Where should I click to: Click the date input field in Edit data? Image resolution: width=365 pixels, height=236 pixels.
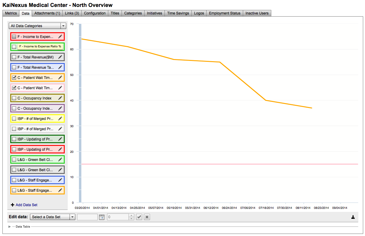tap(87, 217)
